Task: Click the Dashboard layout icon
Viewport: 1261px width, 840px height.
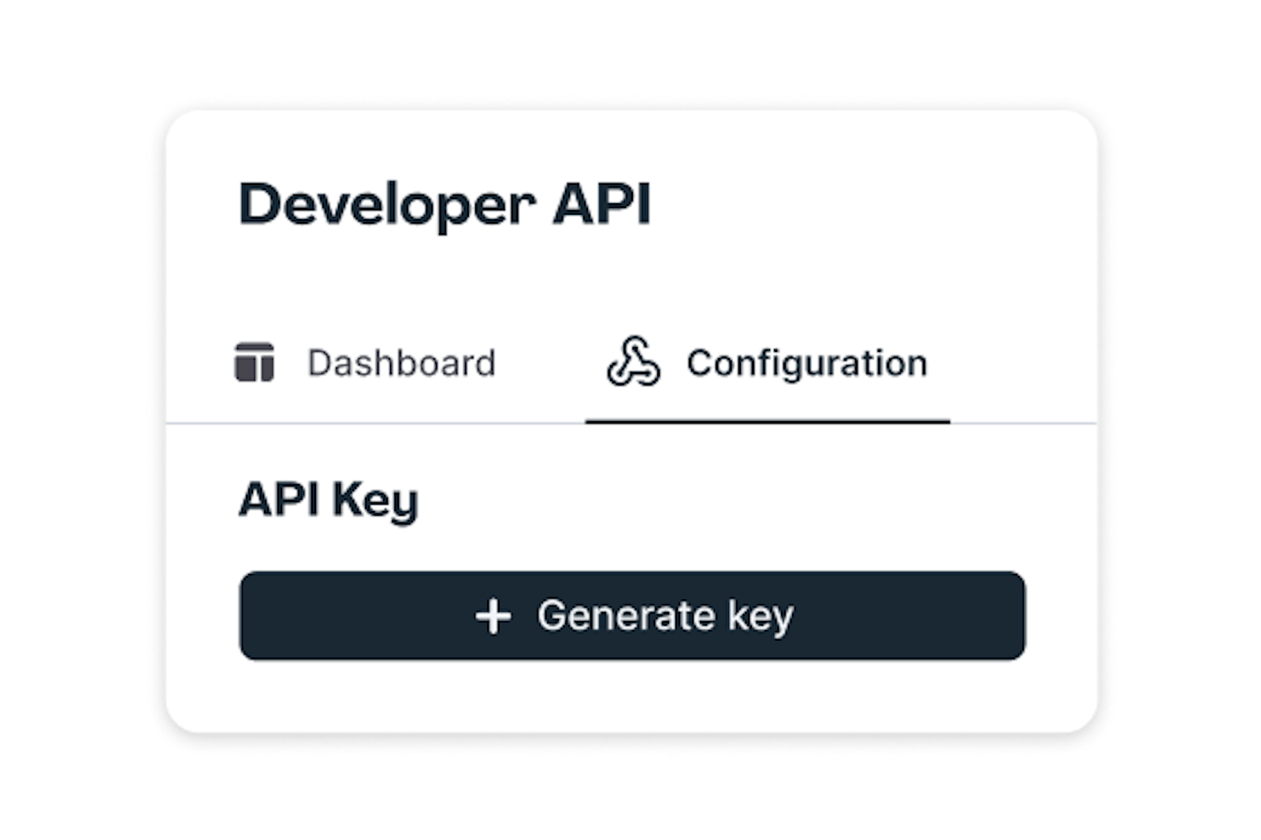Action: [255, 362]
